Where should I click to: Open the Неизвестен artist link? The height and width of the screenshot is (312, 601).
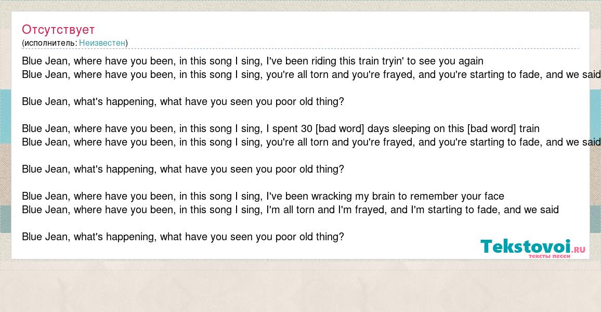click(x=102, y=43)
